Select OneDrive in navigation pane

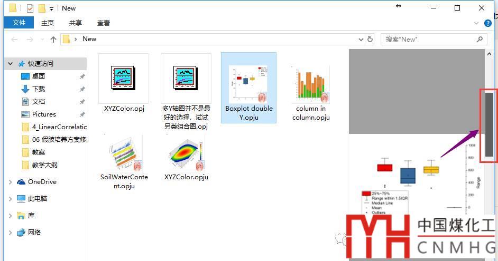click(x=42, y=182)
